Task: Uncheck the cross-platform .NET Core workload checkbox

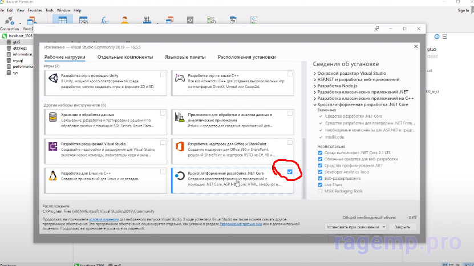Action: (290, 172)
